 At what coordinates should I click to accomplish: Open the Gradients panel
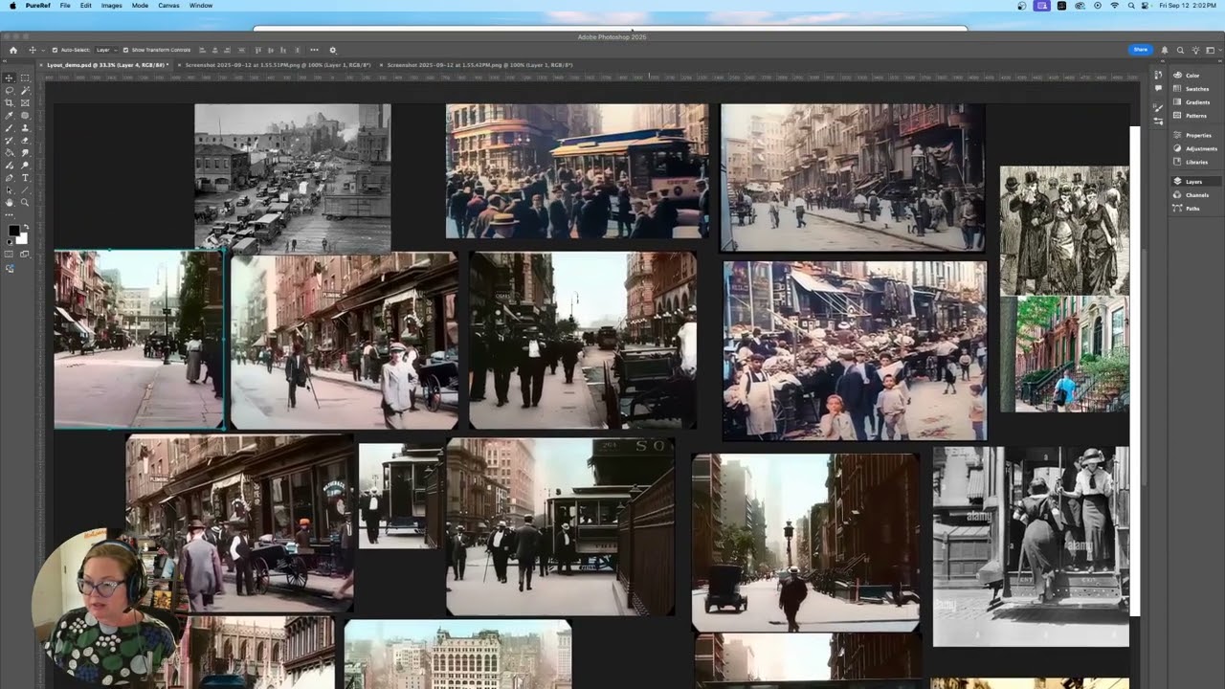coord(1197,102)
